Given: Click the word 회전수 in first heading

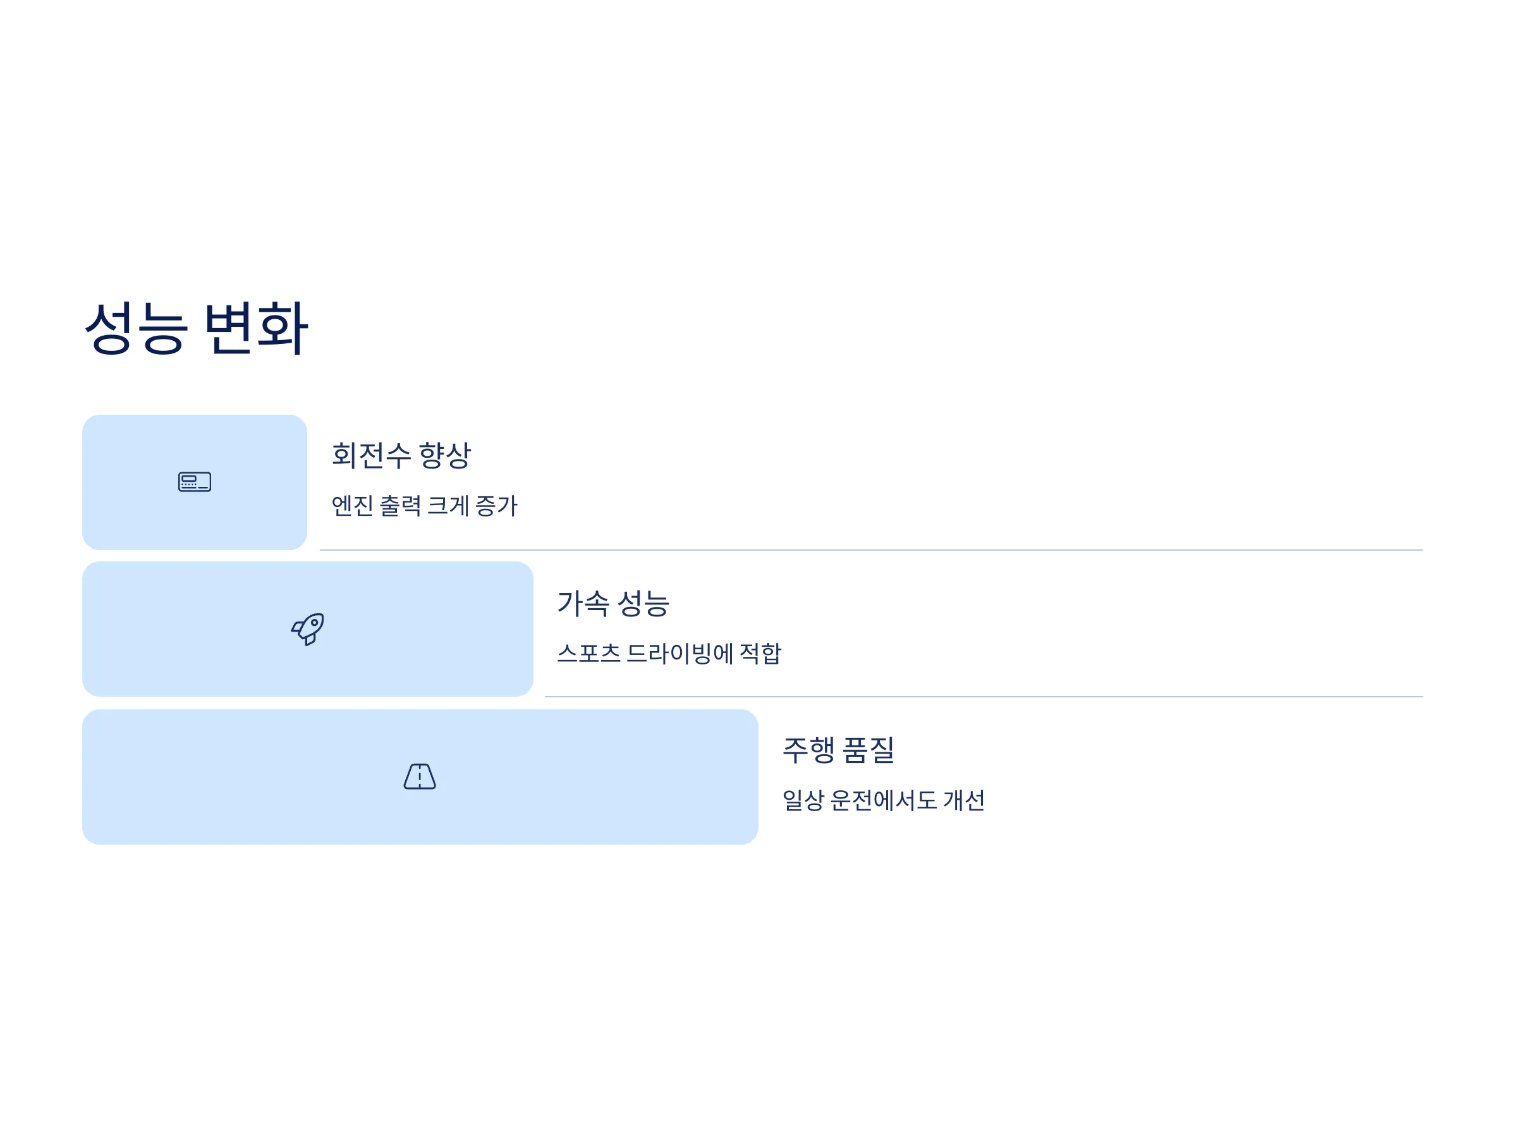Looking at the screenshot, I should tap(371, 455).
